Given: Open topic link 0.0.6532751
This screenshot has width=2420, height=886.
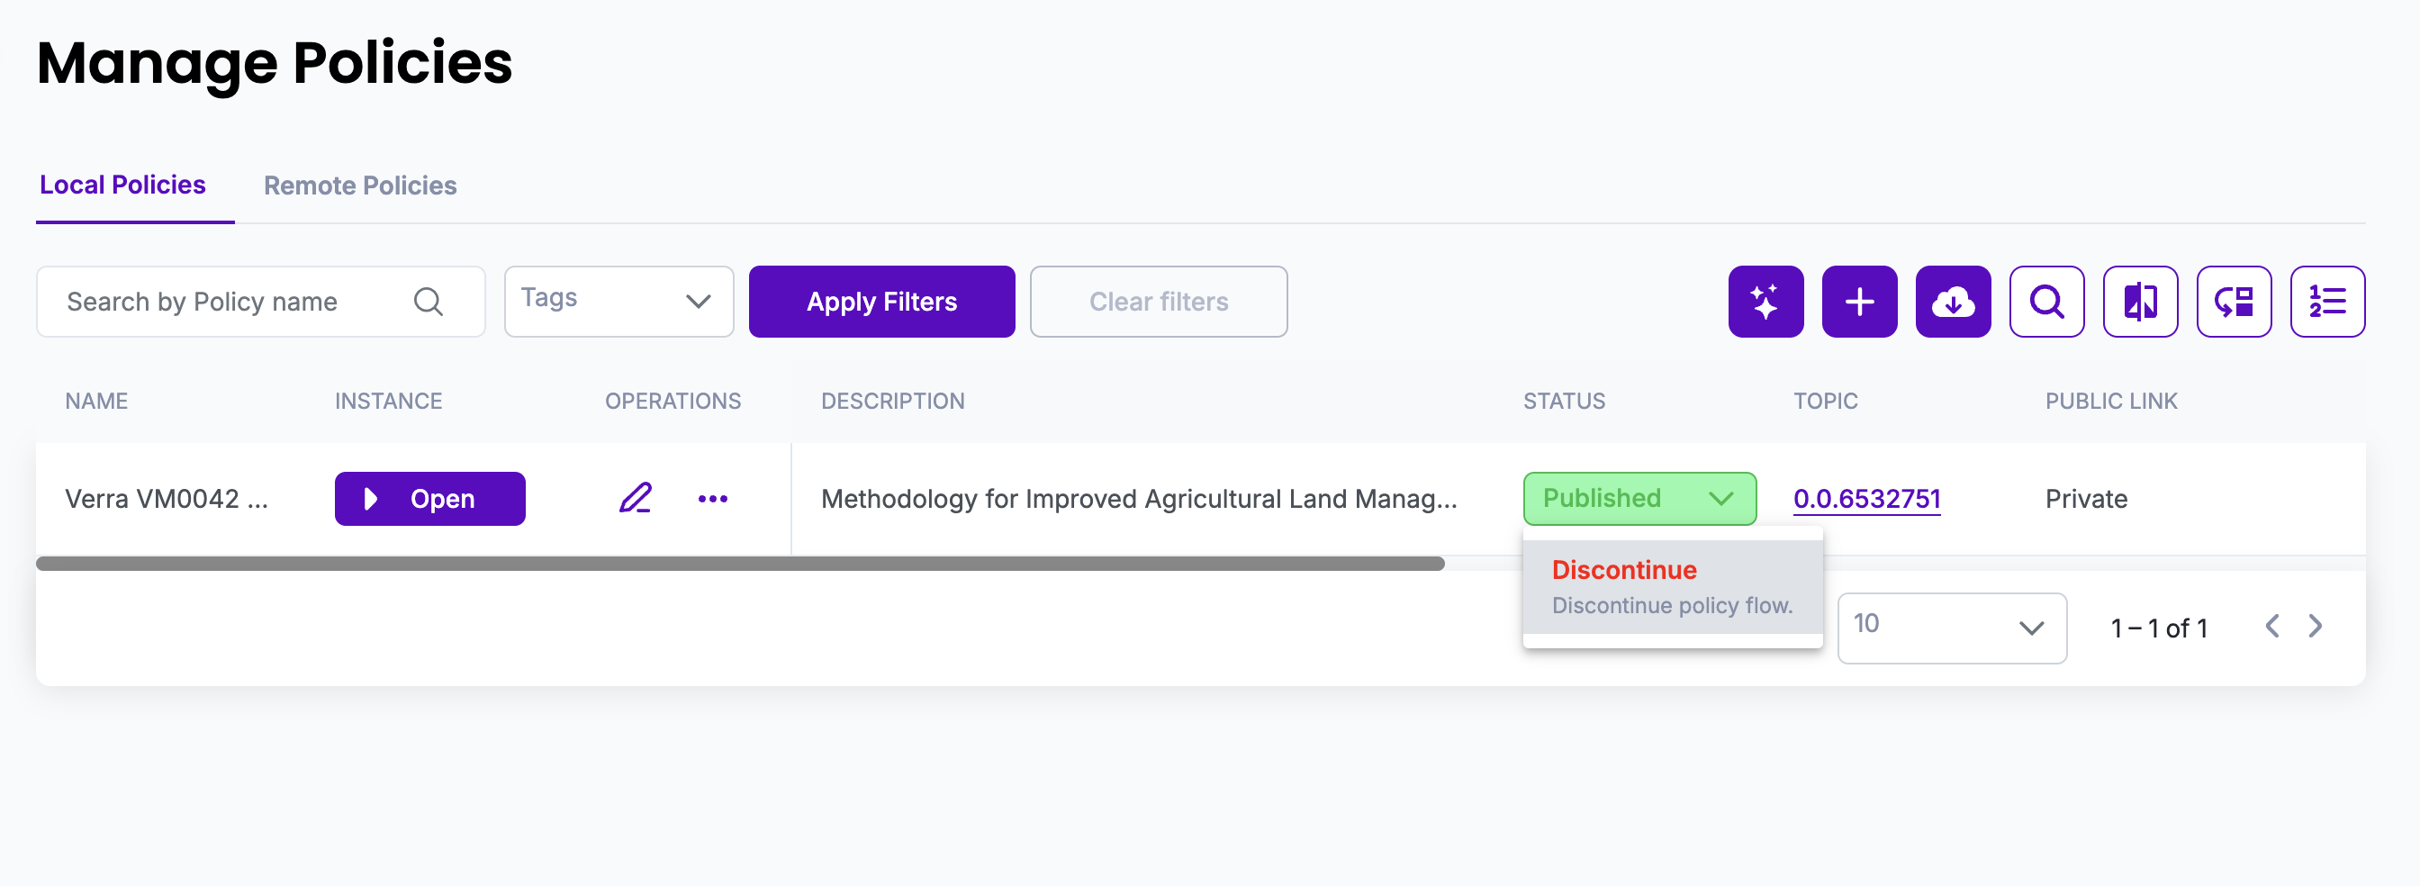Looking at the screenshot, I should click(1865, 498).
